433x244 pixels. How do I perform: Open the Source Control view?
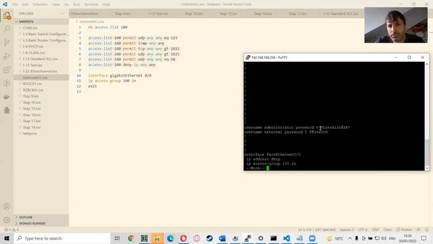[7, 42]
